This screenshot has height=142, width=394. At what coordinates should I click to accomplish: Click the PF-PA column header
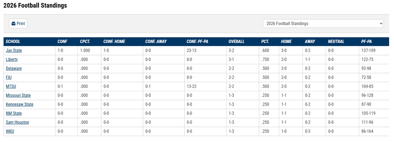(366, 42)
